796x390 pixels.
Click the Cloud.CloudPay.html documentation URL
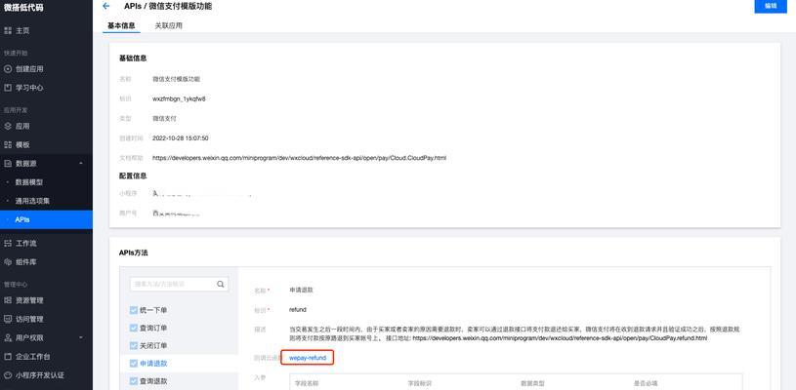tap(300, 158)
